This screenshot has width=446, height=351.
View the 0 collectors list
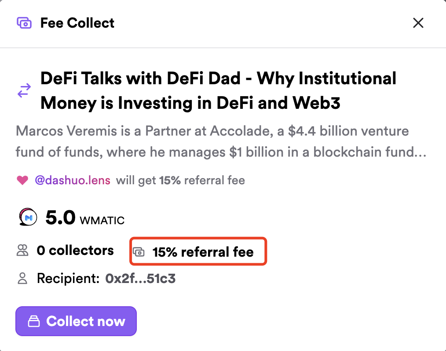tap(75, 251)
